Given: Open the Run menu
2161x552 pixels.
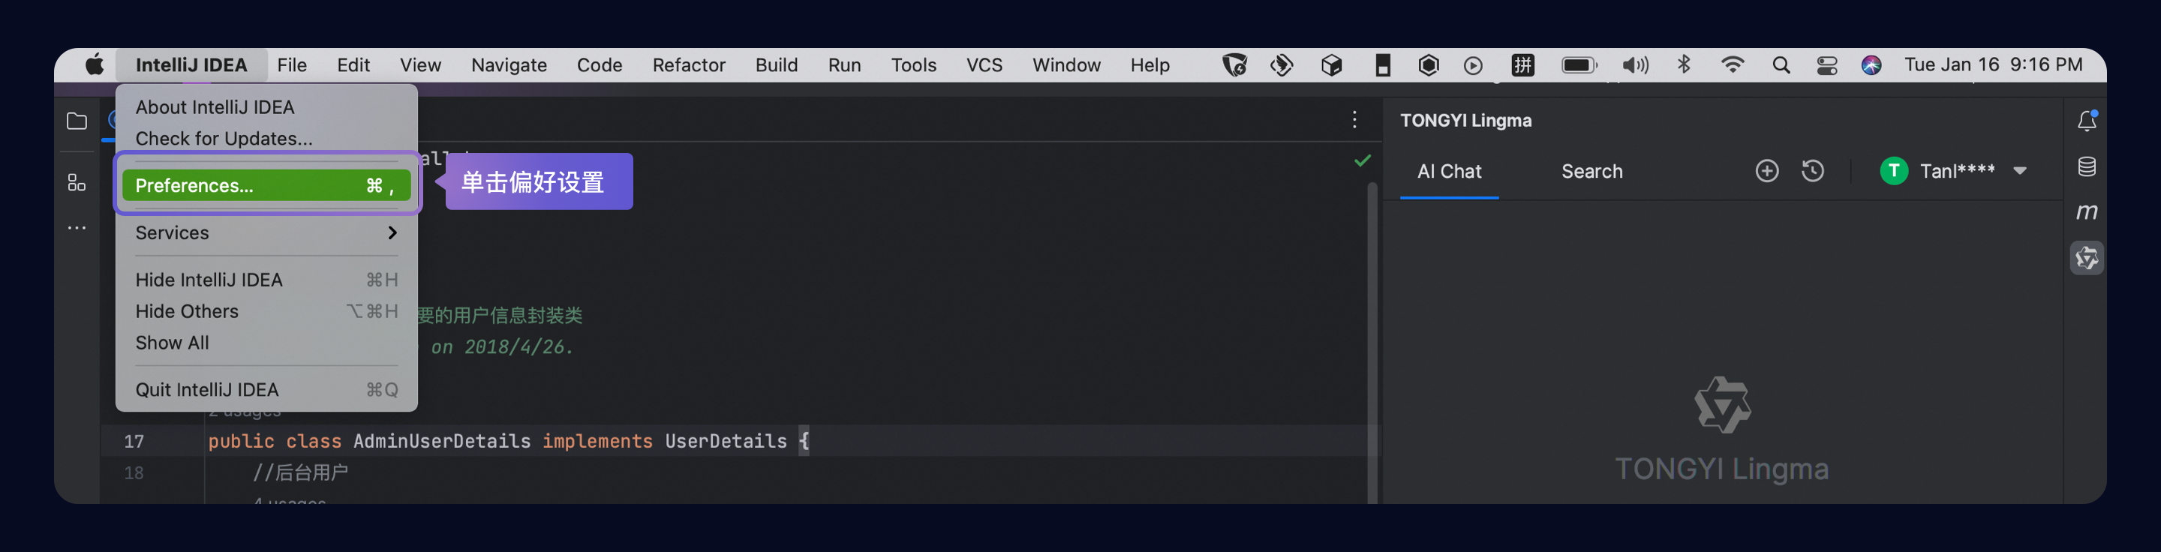Looking at the screenshot, I should click(x=844, y=64).
